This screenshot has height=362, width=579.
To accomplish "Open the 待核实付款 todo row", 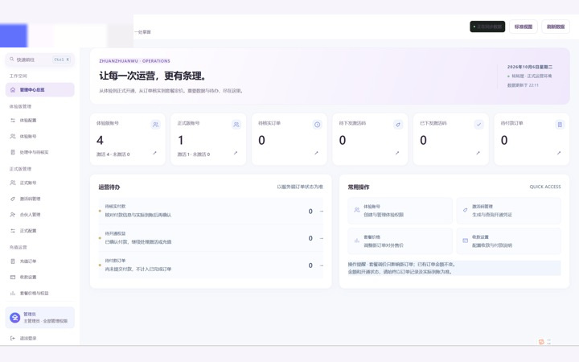I will [x=211, y=211].
